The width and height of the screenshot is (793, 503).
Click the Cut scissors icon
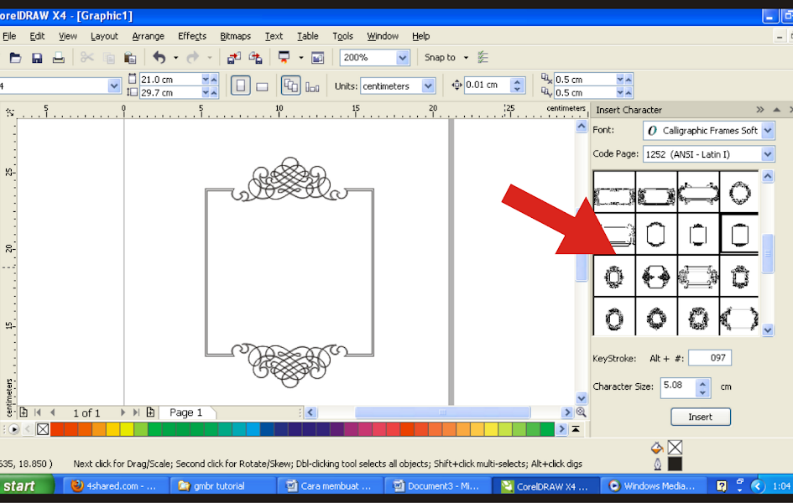pos(87,58)
